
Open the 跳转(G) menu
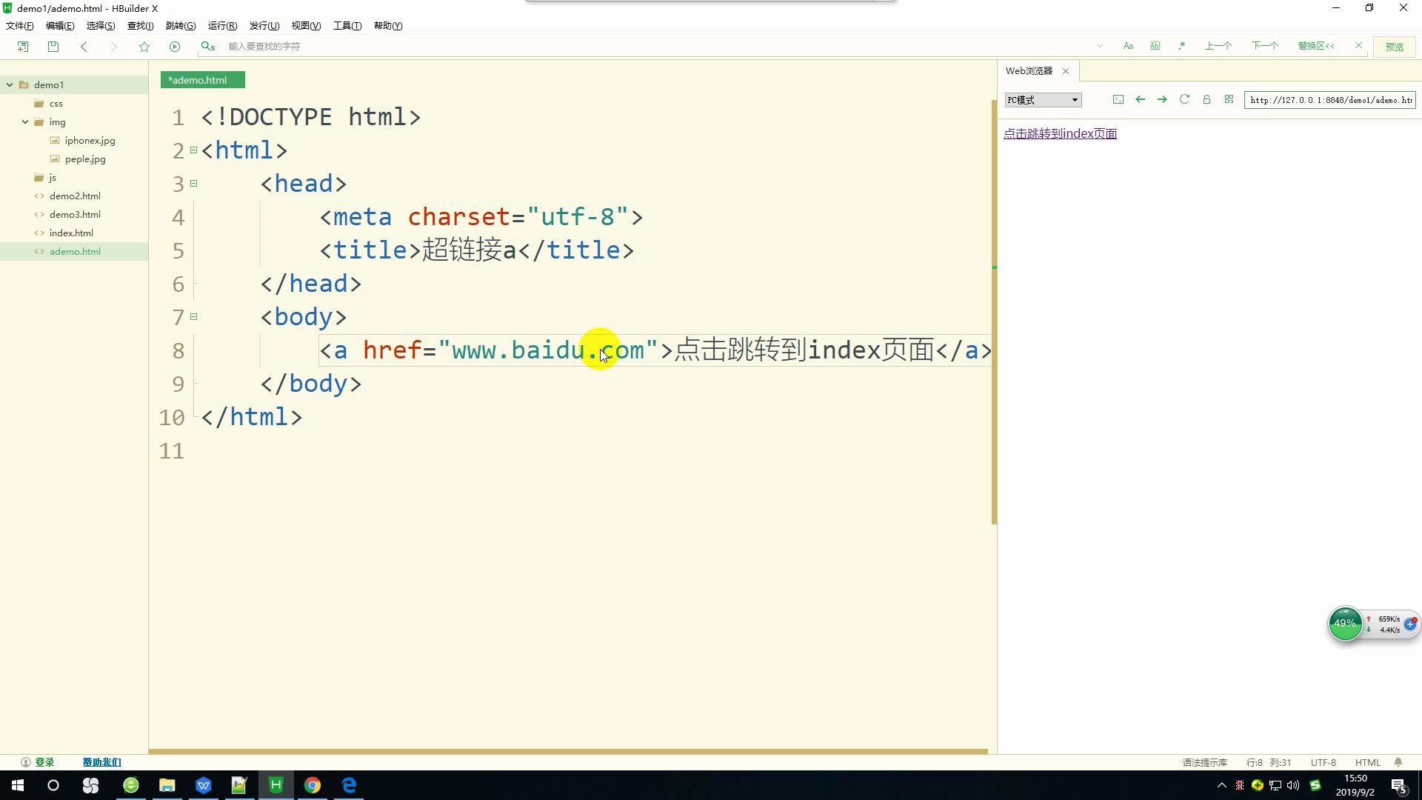pyautogui.click(x=180, y=25)
